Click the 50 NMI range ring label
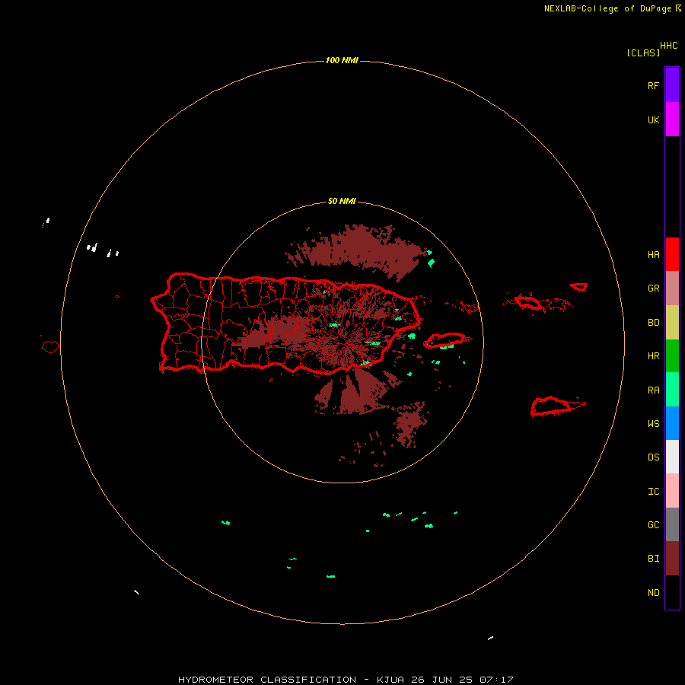The height and width of the screenshot is (685, 685). 342,202
